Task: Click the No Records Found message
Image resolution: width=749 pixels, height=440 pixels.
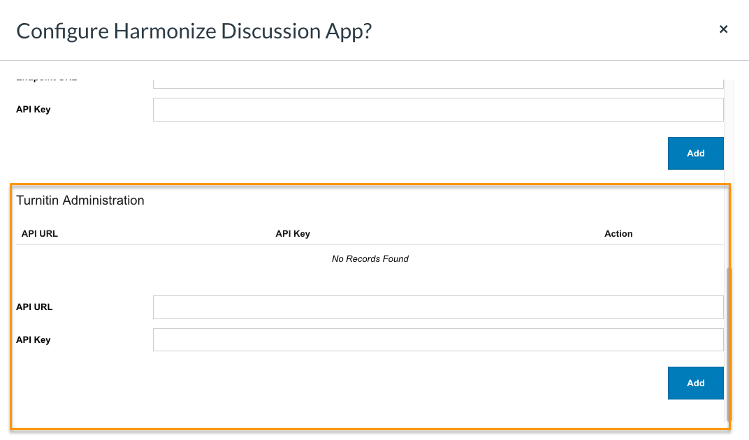Action: 370,259
